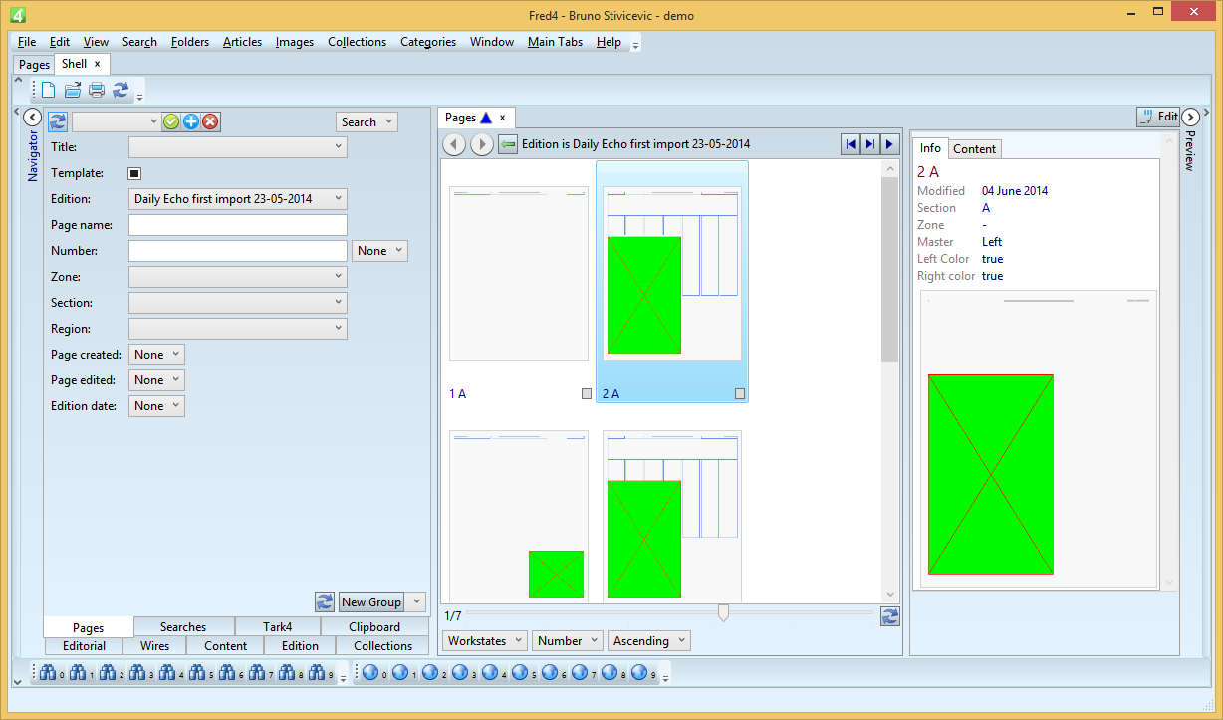
Task: Click the new document icon in toolbar
Action: [48, 90]
